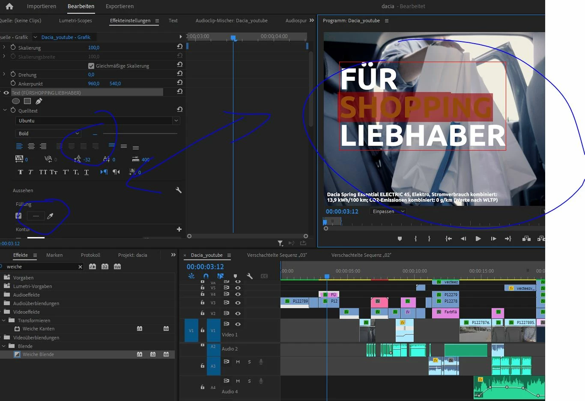Select the ellipse mask tool
The height and width of the screenshot is (401, 585).
pos(16,101)
